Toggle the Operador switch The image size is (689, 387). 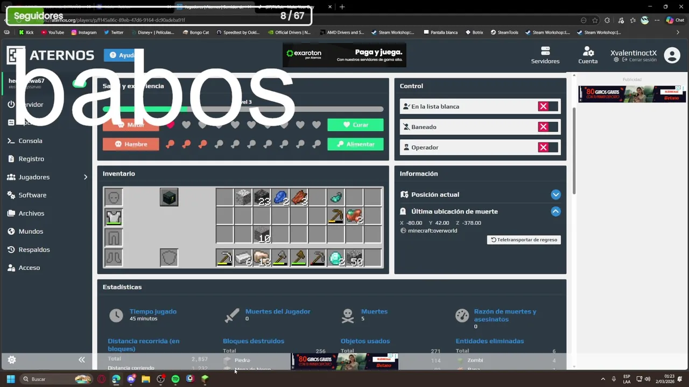(548, 147)
